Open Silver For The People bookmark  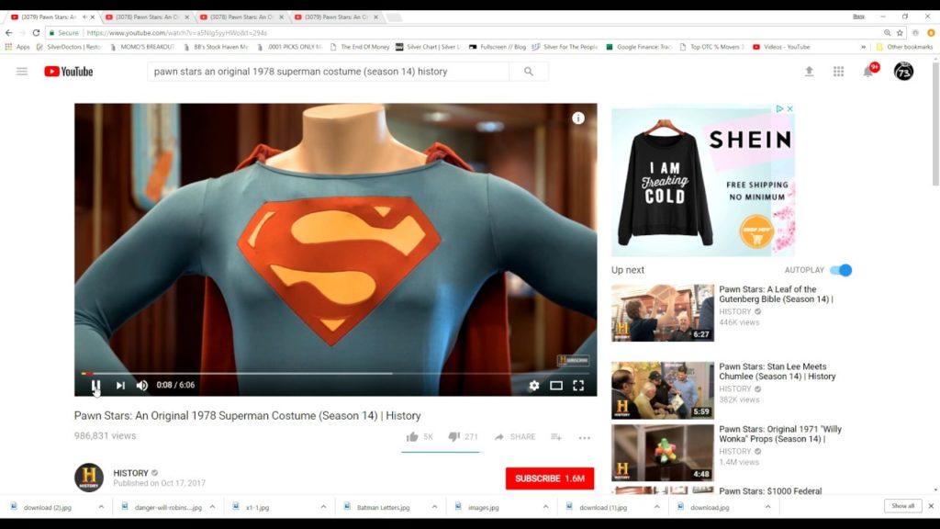click(x=565, y=47)
